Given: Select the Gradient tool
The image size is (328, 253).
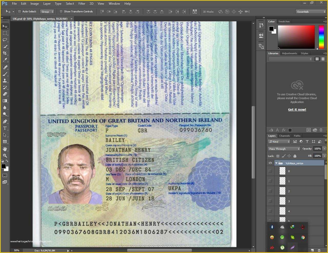Looking at the screenshot, I should tap(5, 101).
